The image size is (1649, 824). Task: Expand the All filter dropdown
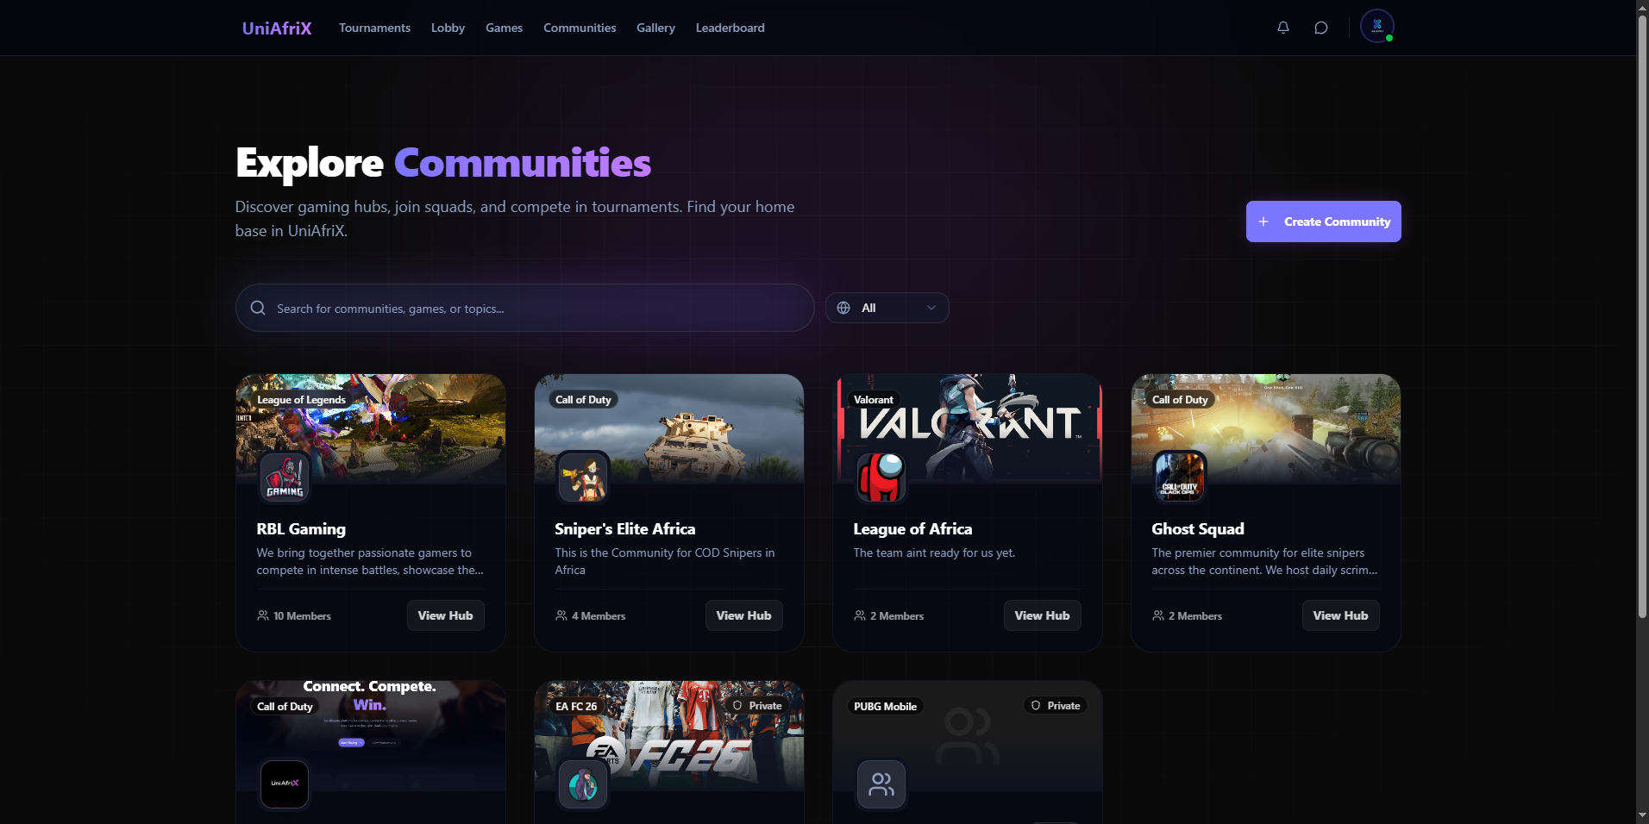(887, 308)
